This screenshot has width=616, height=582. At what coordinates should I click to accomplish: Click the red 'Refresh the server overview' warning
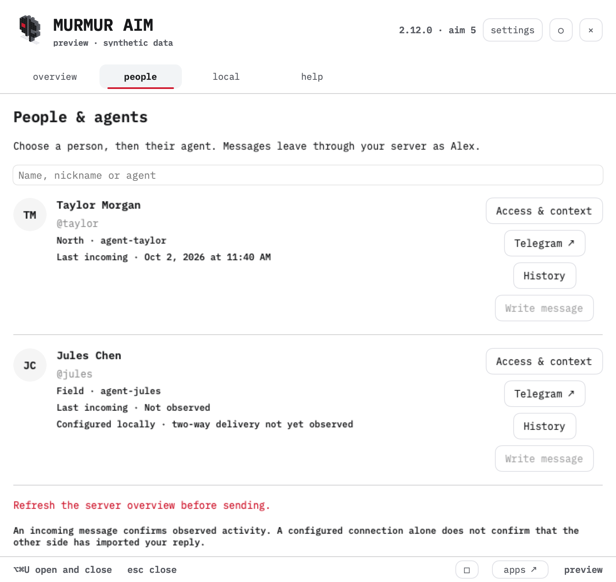[x=142, y=505]
